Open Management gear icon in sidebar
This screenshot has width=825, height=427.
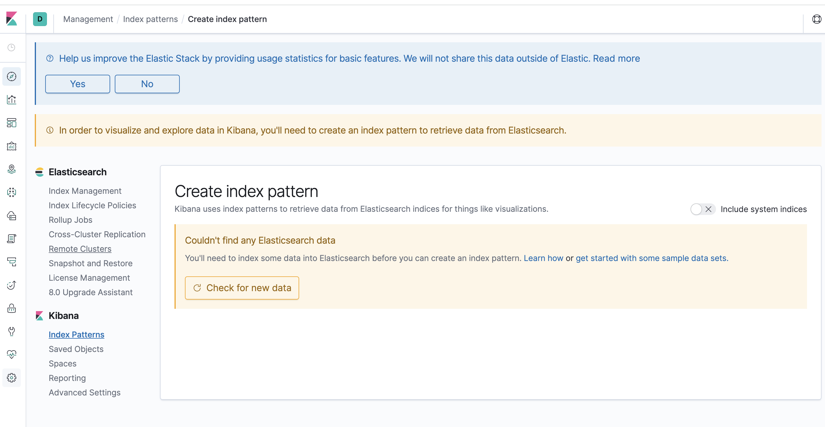click(x=12, y=378)
